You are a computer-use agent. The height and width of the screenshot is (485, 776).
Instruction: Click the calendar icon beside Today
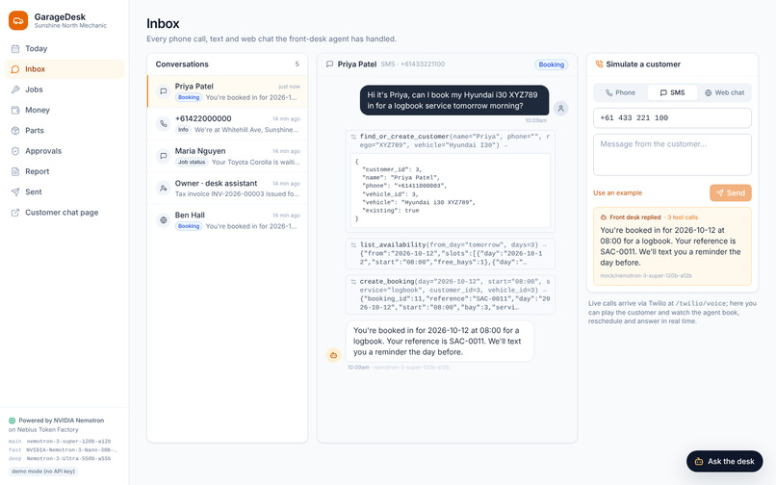[x=15, y=48]
